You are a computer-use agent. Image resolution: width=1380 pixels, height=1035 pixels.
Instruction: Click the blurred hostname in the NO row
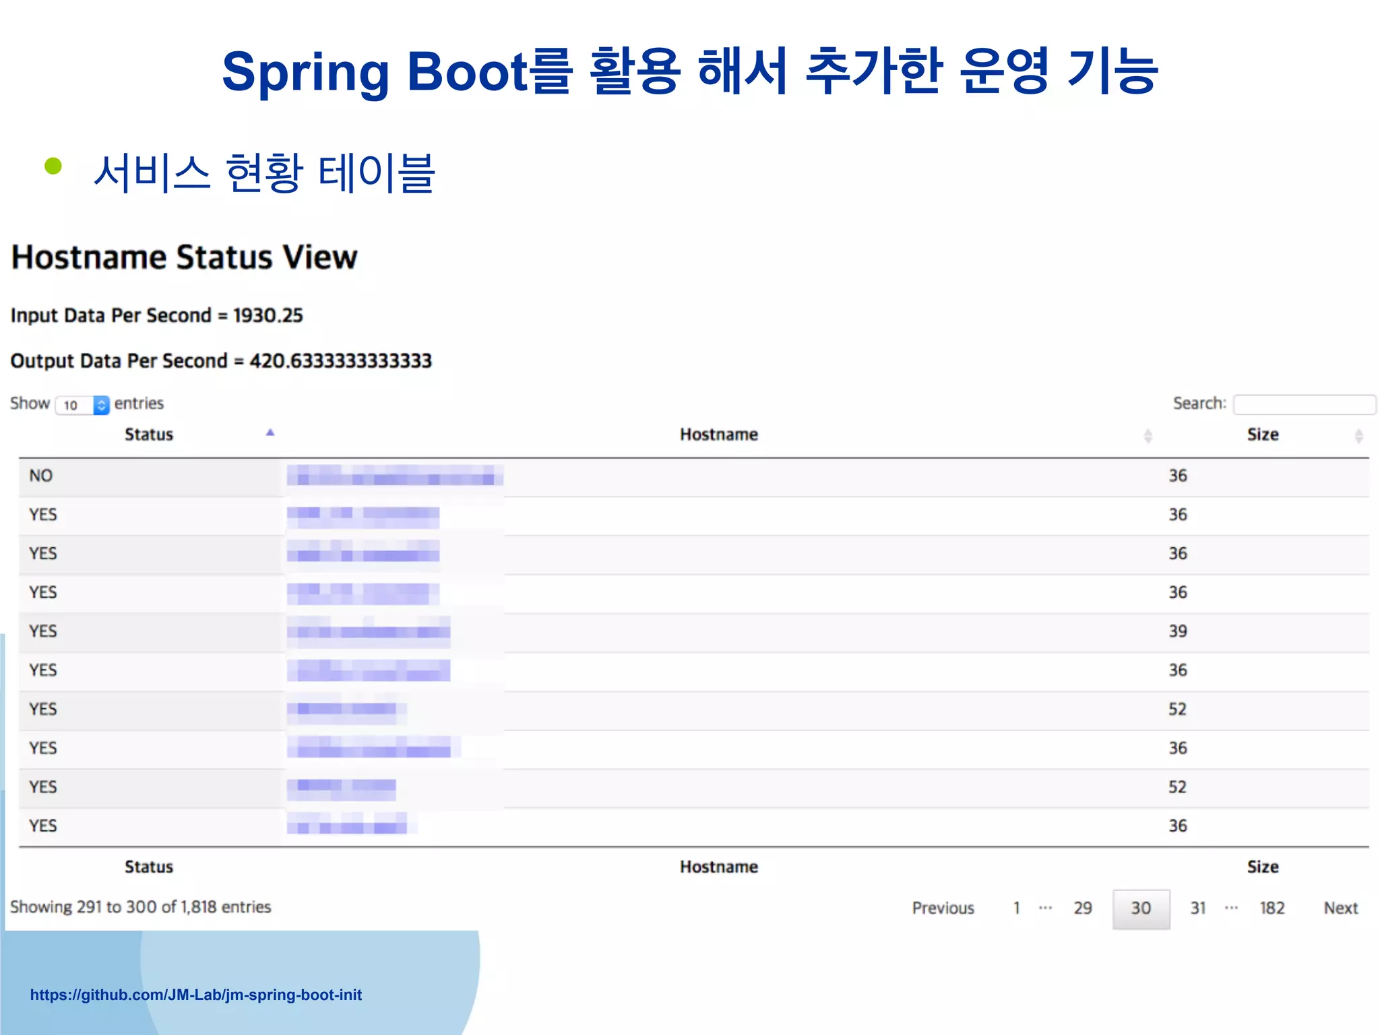pos(395,476)
